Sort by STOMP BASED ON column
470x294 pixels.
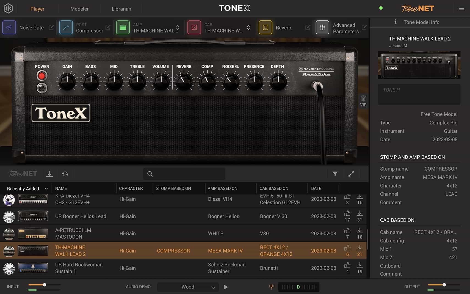(x=173, y=188)
